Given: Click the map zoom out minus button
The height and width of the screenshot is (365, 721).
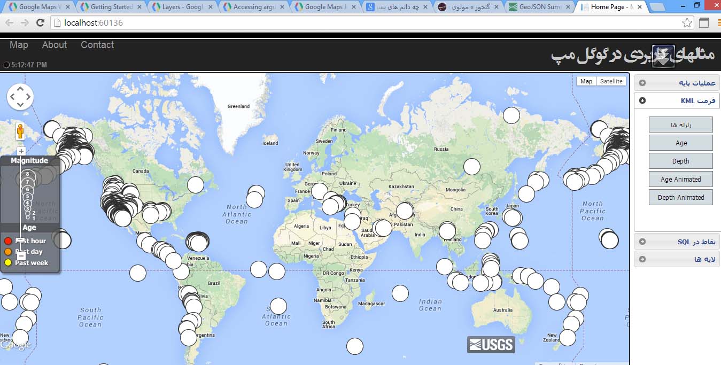Looking at the screenshot, I should click(21, 256).
